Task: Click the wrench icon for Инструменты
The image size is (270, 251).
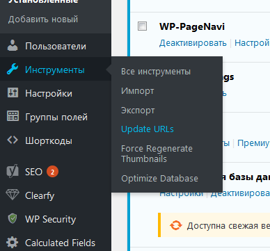Action: pos(13,69)
